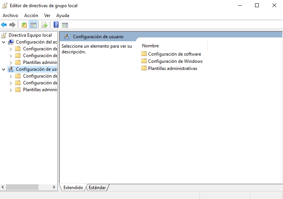Select Configuración del equipo in the tree
This screenshot has height=199, width=283.
(36, 42)
